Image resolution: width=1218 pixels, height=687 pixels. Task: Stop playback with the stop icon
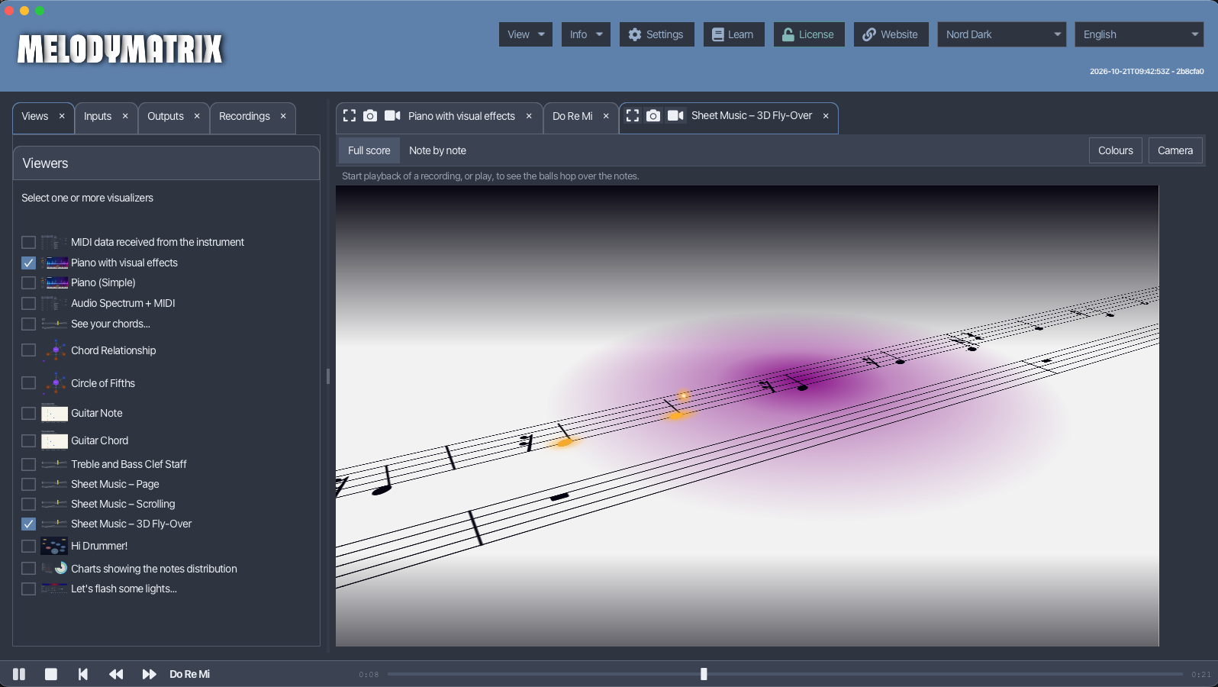click(x=51, y=674)
